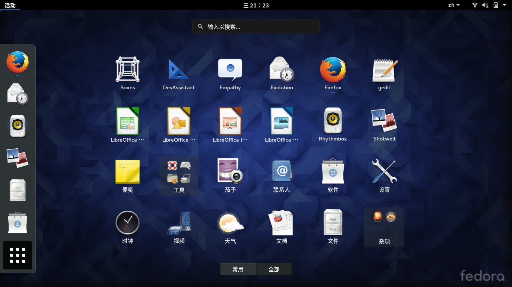Click Shotwell photos in the dock
Viewport: 512px width, 287px height.
(x=18, y=158)
